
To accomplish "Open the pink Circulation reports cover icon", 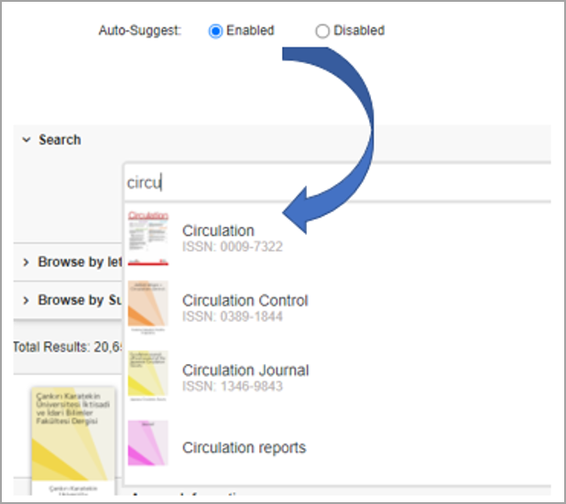I will (x=148, y=443).
